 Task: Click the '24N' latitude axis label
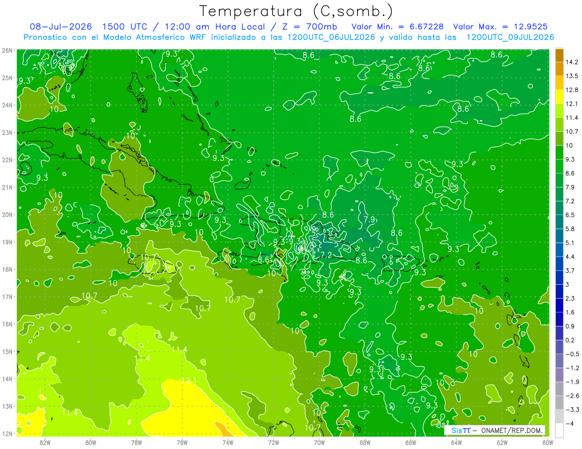coord(7,105)
